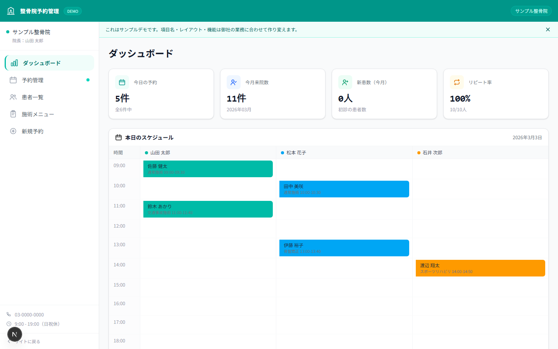Click the calendar icon beside 予約管理

tap(13, 80)
